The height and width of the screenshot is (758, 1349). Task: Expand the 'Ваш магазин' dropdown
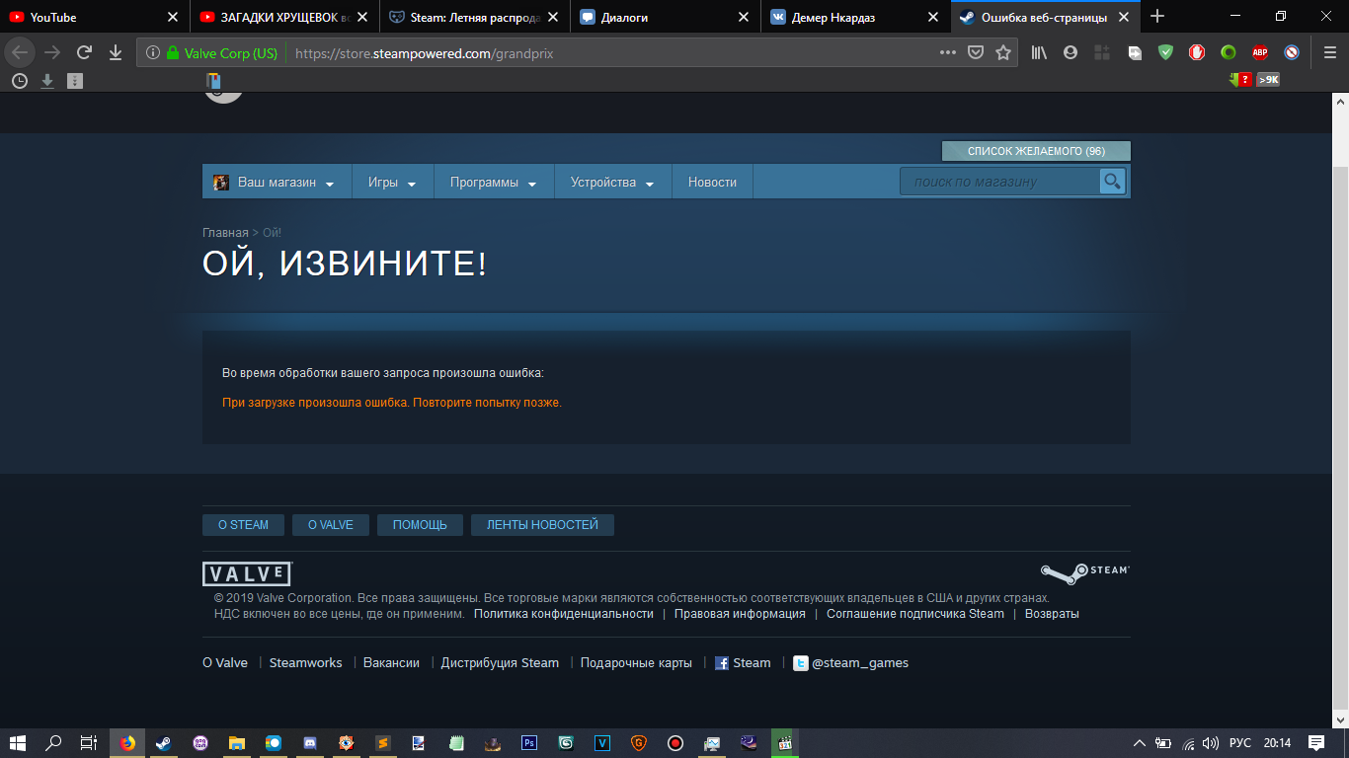pyautogui.click(x=277, y=183)
